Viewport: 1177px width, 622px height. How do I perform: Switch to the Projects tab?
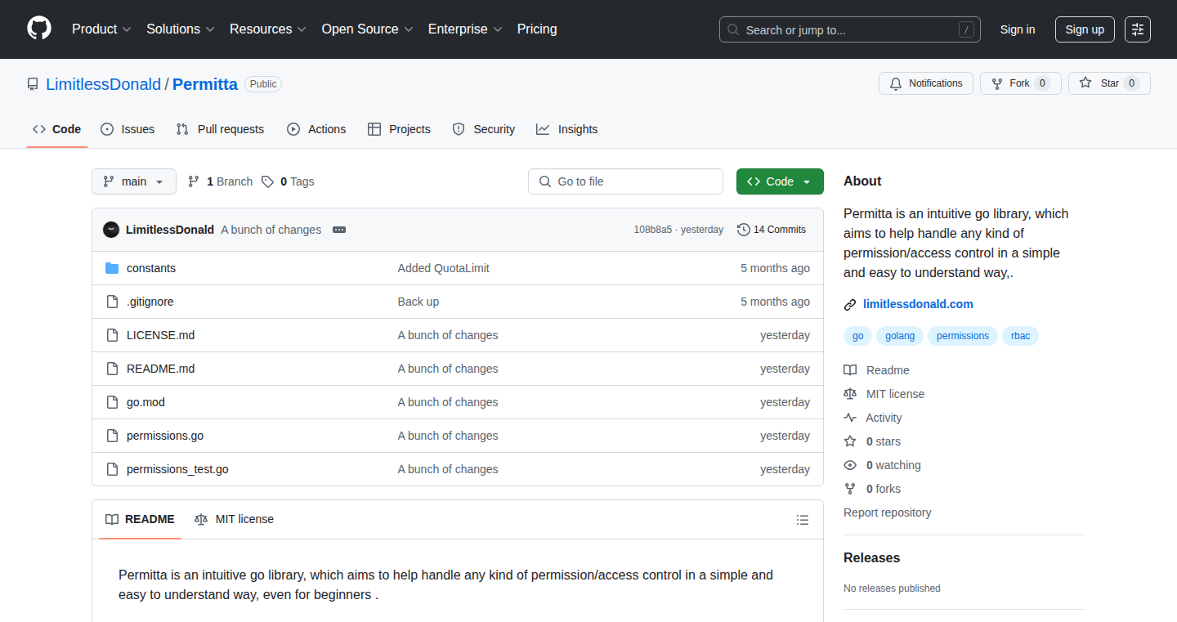tap(399, 129)
